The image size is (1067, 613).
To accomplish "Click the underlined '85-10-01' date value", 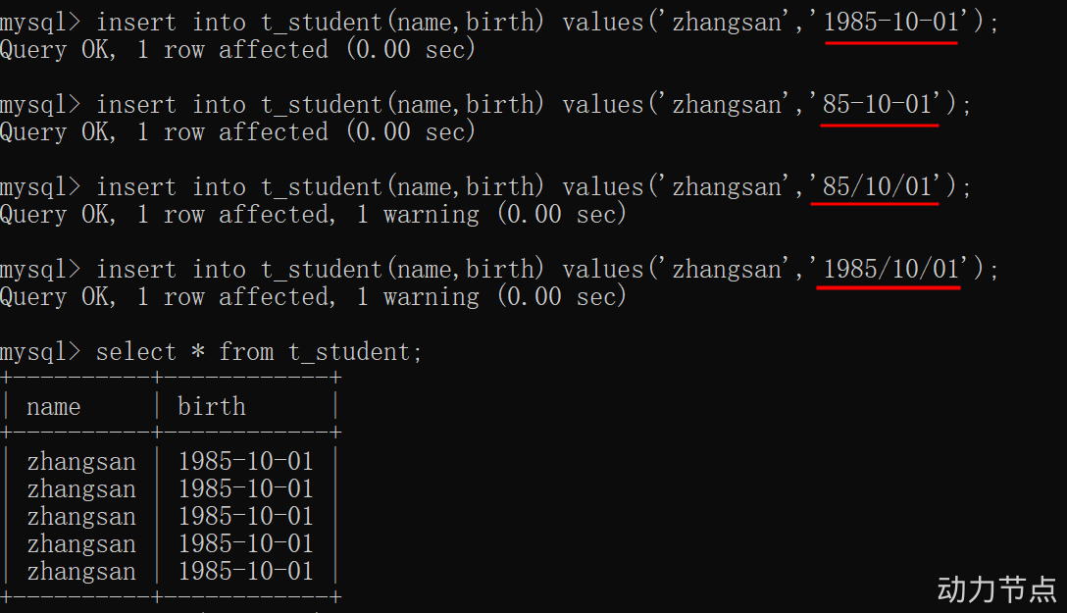I will [877, 105].
